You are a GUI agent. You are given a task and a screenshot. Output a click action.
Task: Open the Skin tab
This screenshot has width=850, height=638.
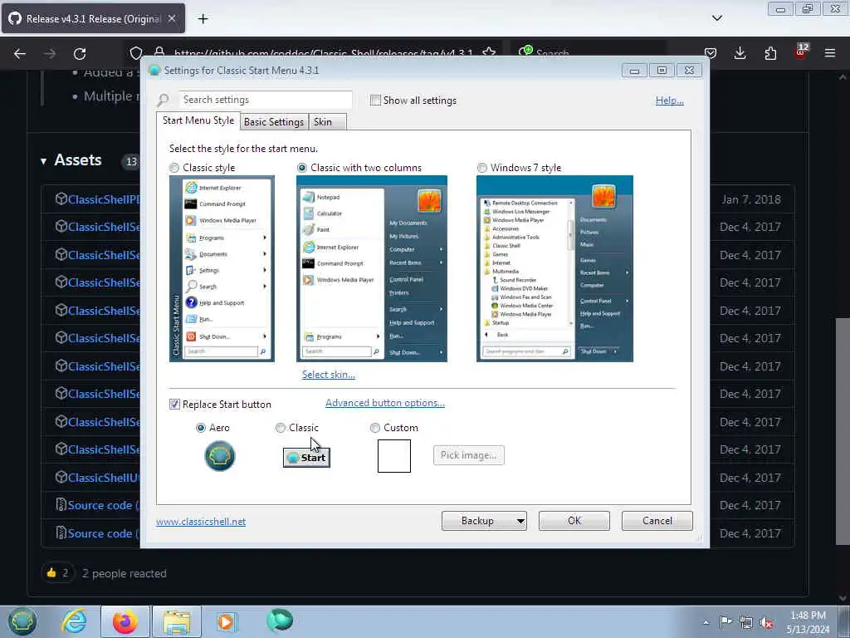pyautogui.click(x=327, y=122)
